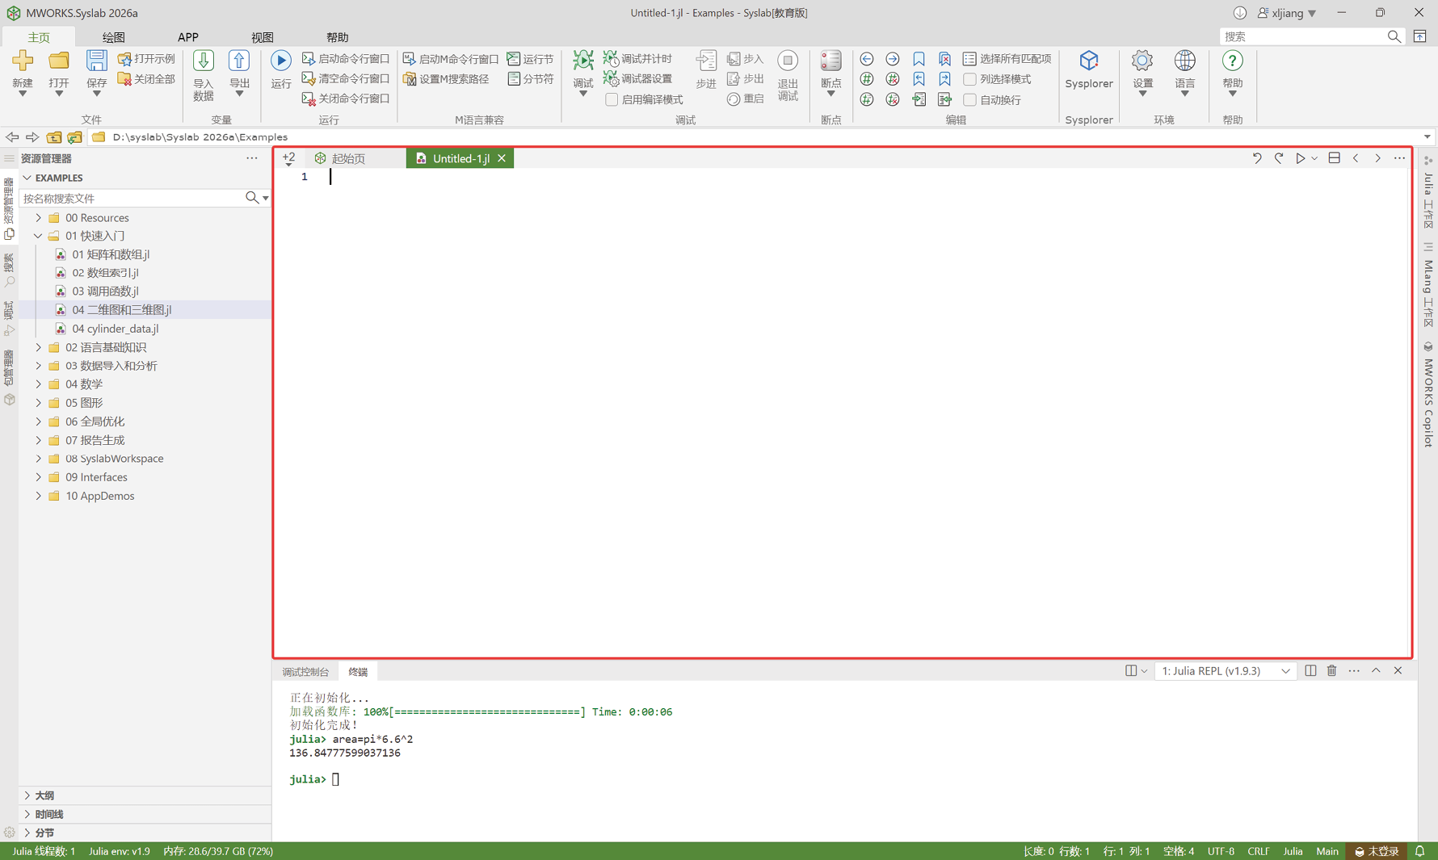Click the 选择所有匹配项 button

coord(1007,59)
